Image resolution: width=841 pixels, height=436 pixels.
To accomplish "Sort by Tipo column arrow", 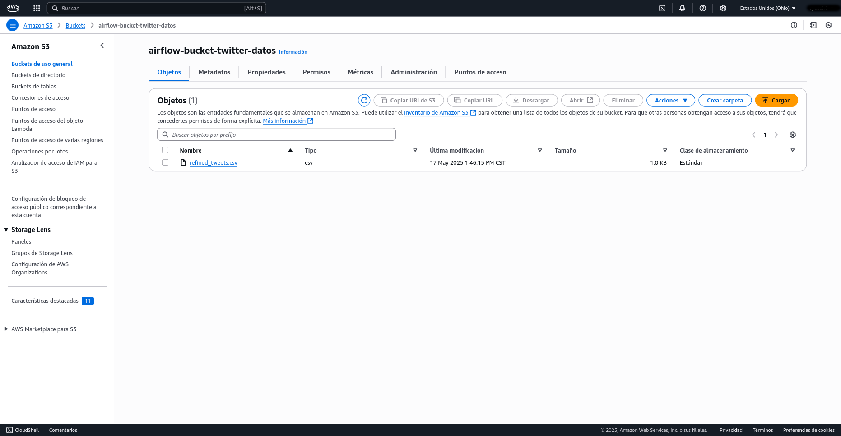I will tap(415, 150).
